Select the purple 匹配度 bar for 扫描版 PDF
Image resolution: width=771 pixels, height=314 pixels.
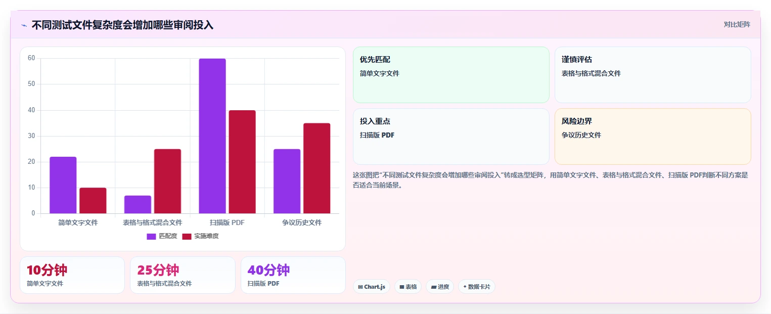(212, 136)
